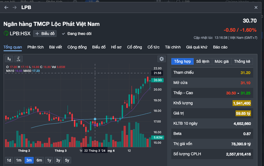The height and width of the screenshot is (166, 264).
Task: Open the Biểu đồ tab in navigation
Action: [x=99, y=47]
